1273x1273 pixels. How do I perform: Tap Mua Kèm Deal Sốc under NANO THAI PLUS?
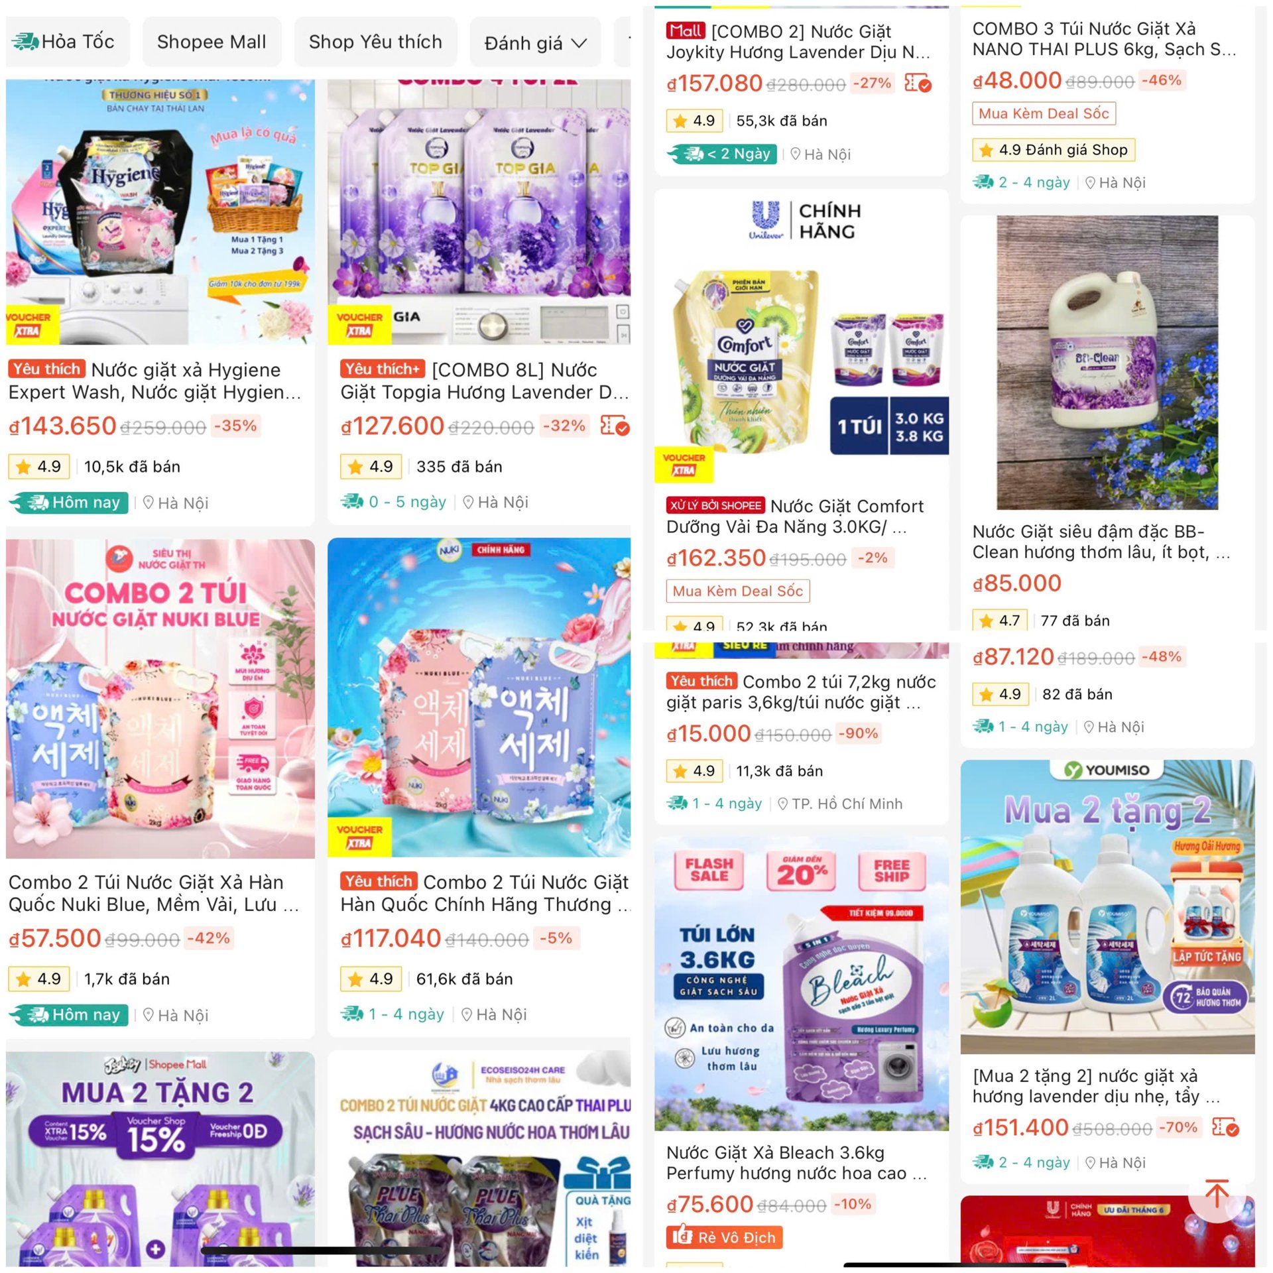[1044, 113]
